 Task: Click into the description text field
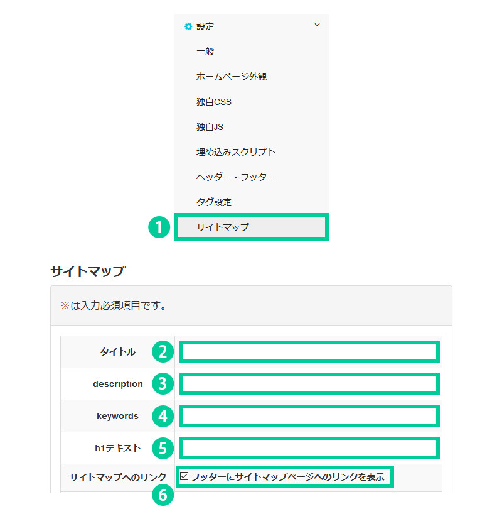pos(309,384)
